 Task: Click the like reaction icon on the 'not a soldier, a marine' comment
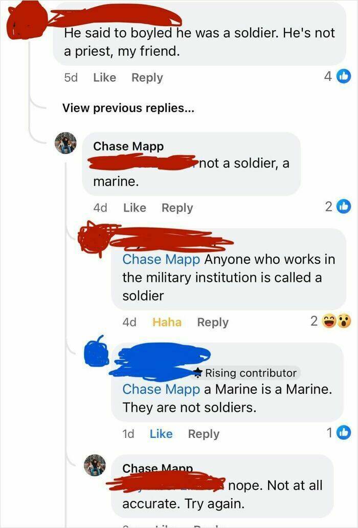click(x=343, y=207)
